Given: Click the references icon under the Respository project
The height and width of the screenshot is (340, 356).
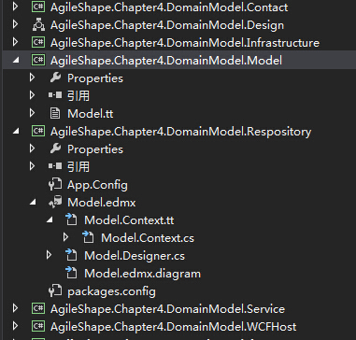Looking at the screenshot, I should (x=55, y=166).
